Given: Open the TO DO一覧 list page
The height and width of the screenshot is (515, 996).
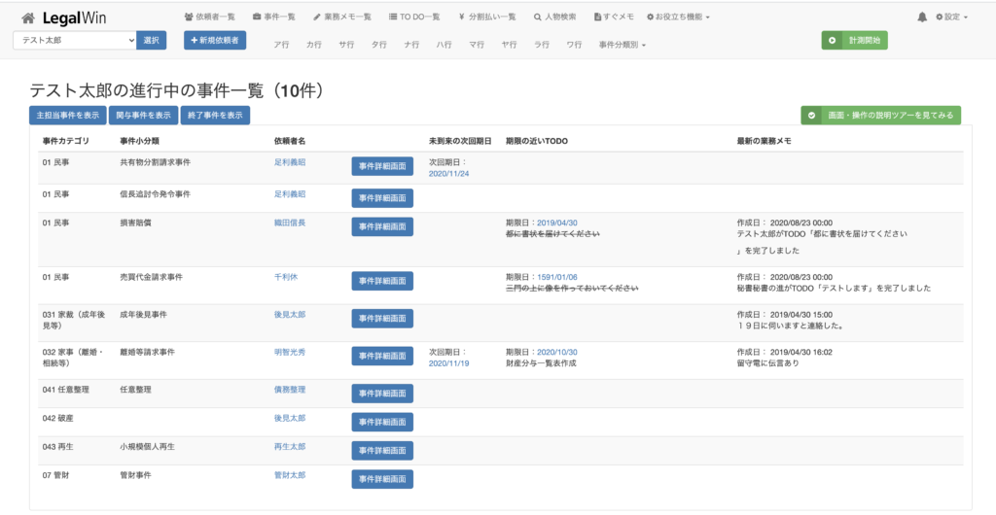Looking at the screenshot, I should point(413,17).
